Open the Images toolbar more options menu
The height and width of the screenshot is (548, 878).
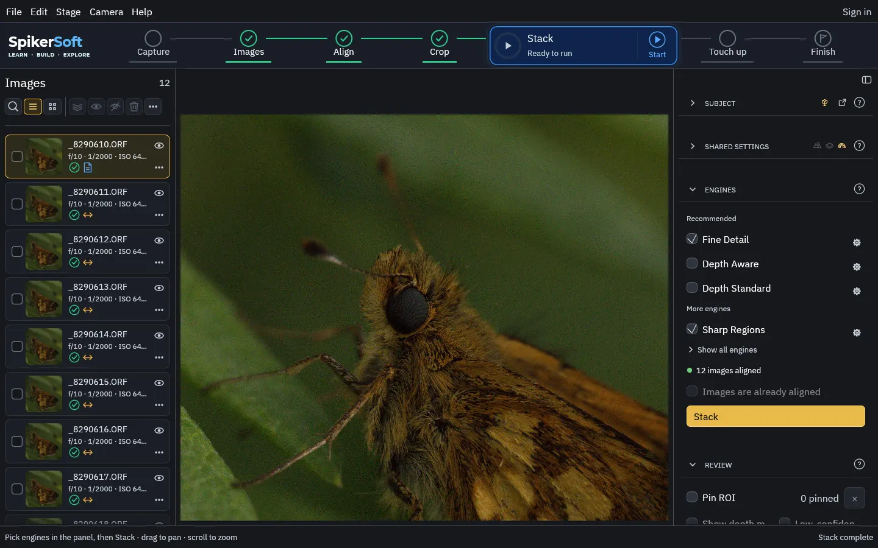point(153,107)
